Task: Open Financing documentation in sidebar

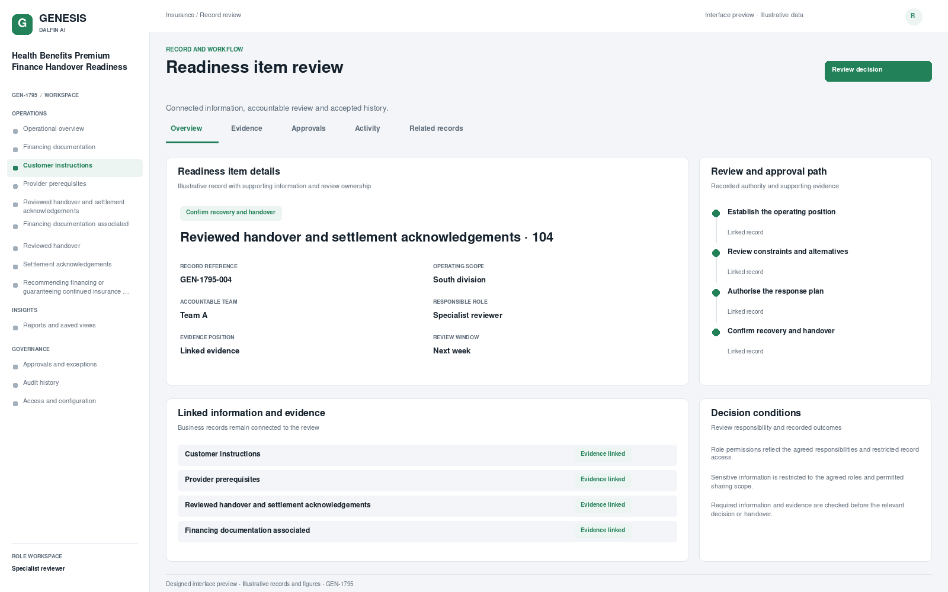Action: (75, 147)
